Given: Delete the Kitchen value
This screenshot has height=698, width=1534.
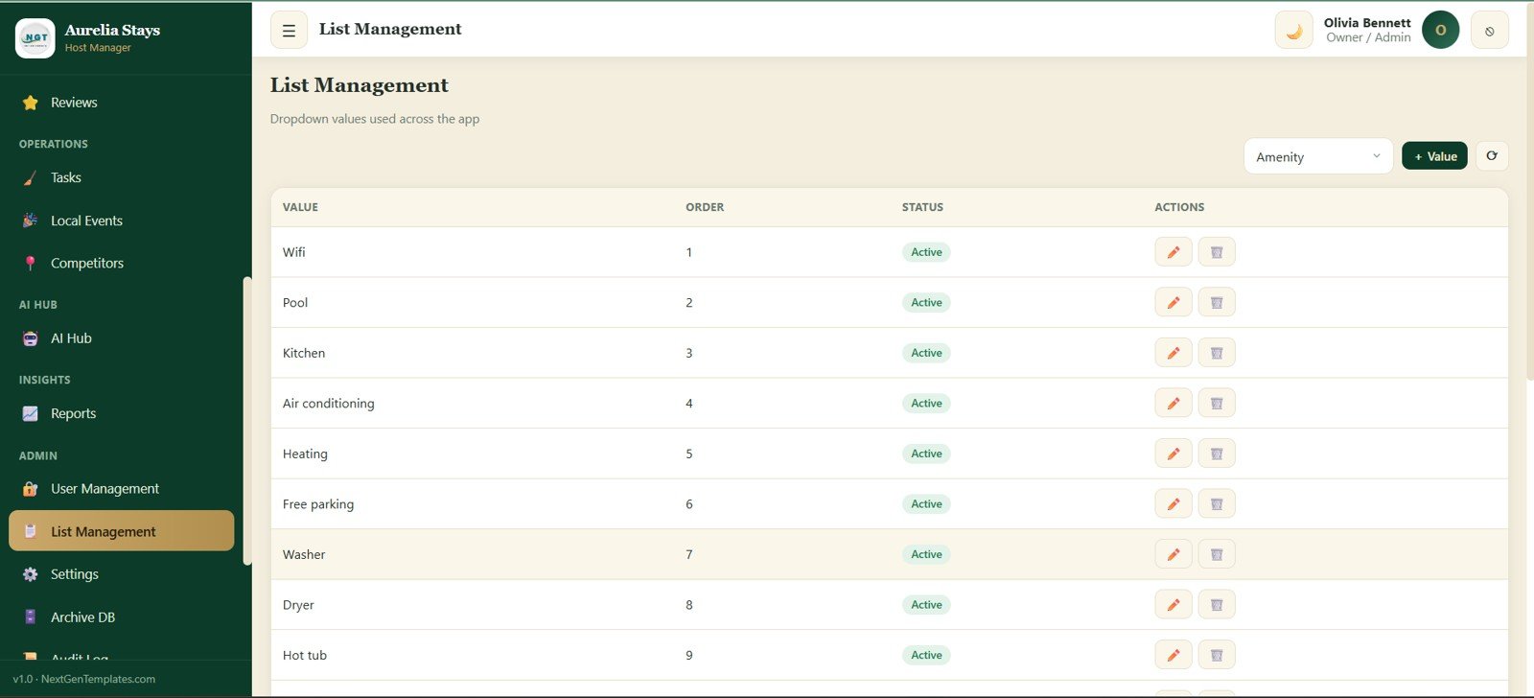Looking at the screenshot, I should coord(1217,353).
